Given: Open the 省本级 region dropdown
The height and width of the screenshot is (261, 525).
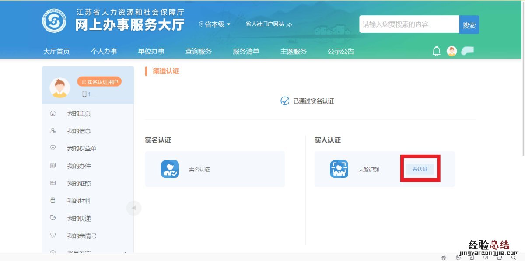Looking at the screenshot, I should 214,24.
